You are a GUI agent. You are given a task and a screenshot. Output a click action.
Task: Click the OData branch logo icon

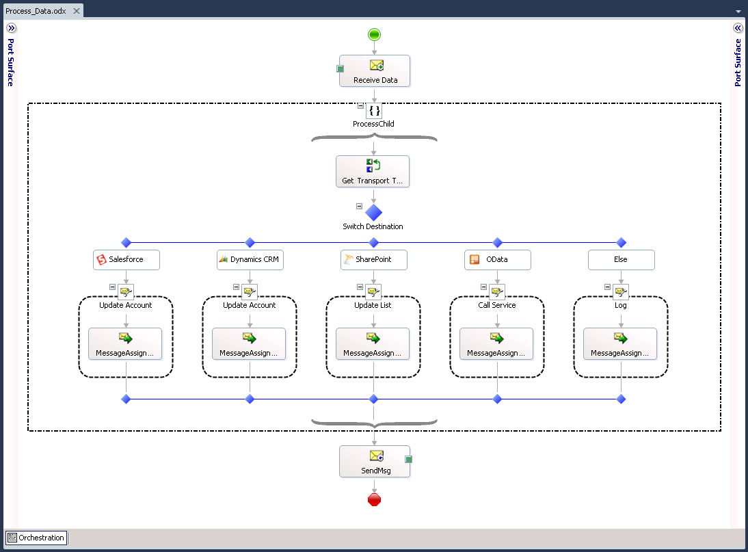click(475, 259)
